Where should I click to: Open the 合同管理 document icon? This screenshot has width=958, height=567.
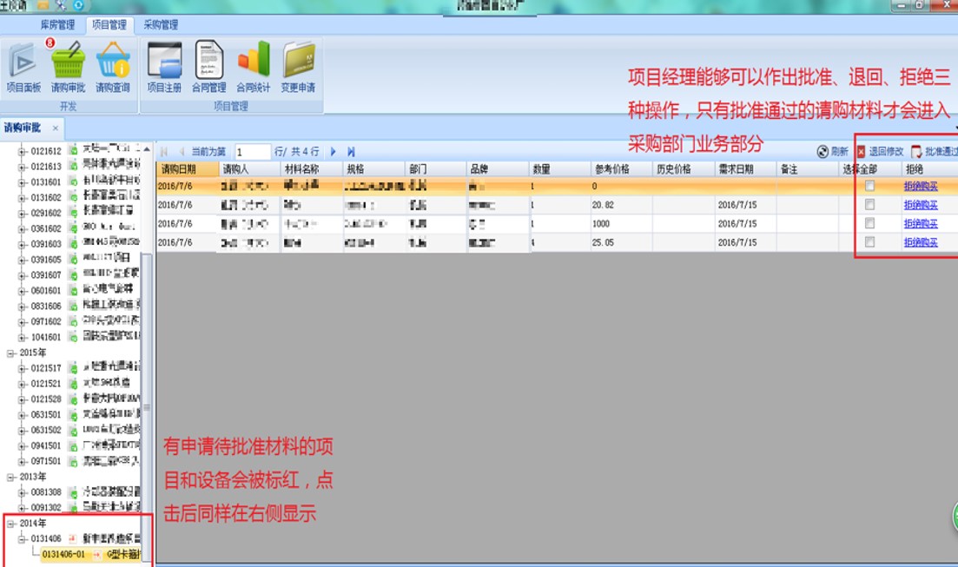[x=209, y=67]
